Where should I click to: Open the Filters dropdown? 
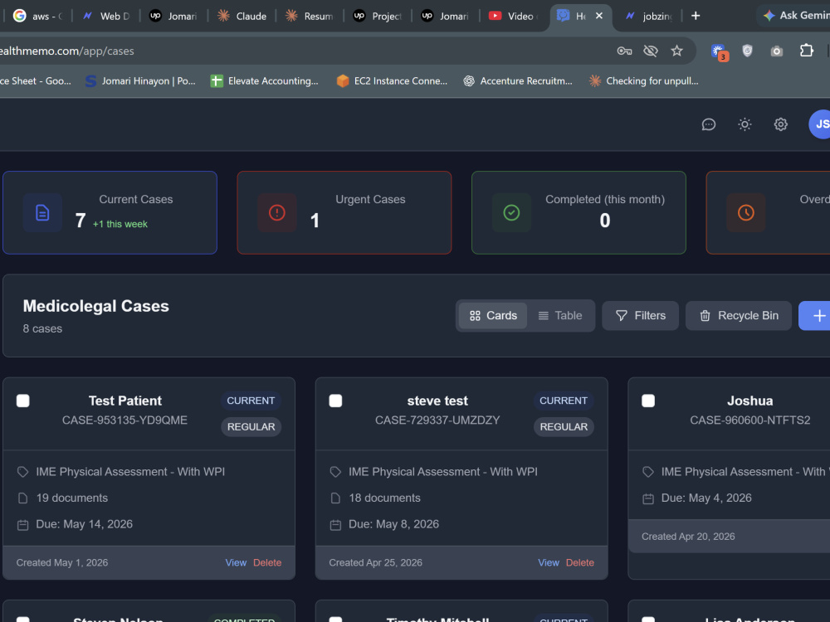click(641, 316)
